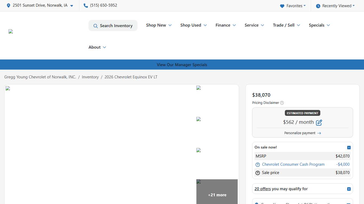This screenshot has height=204, width=364.
Task: Expand the 20 offers you may qualify for
Action: (349, 189)
